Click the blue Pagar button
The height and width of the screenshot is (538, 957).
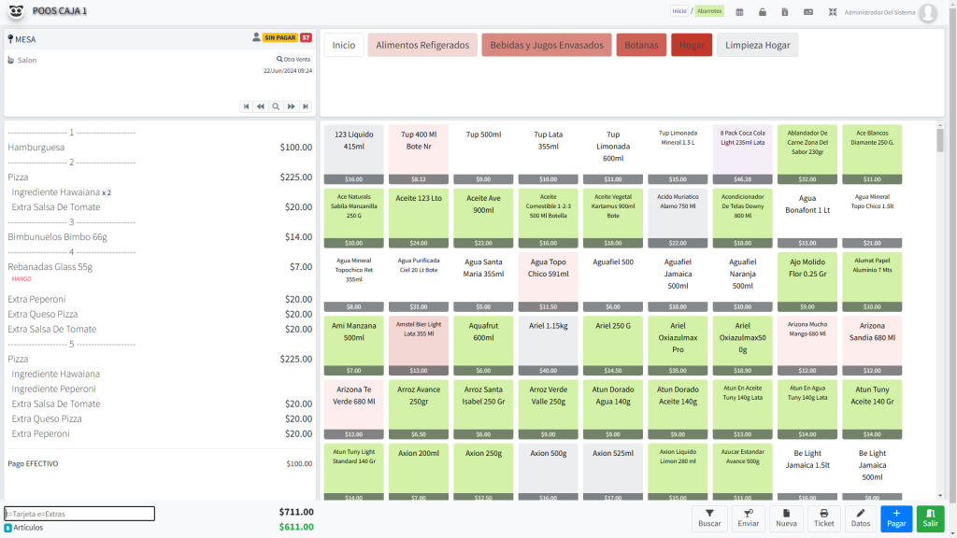click(x=896, y=518)
